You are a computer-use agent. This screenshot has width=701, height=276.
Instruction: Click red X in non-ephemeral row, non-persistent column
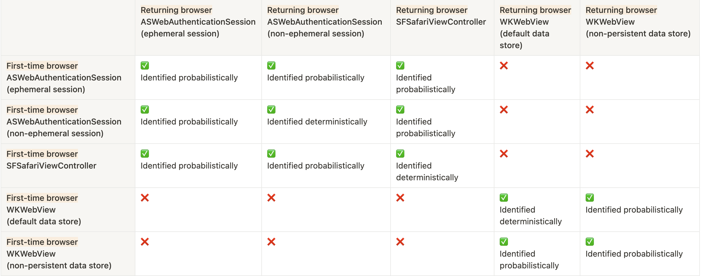click(590, 110)
